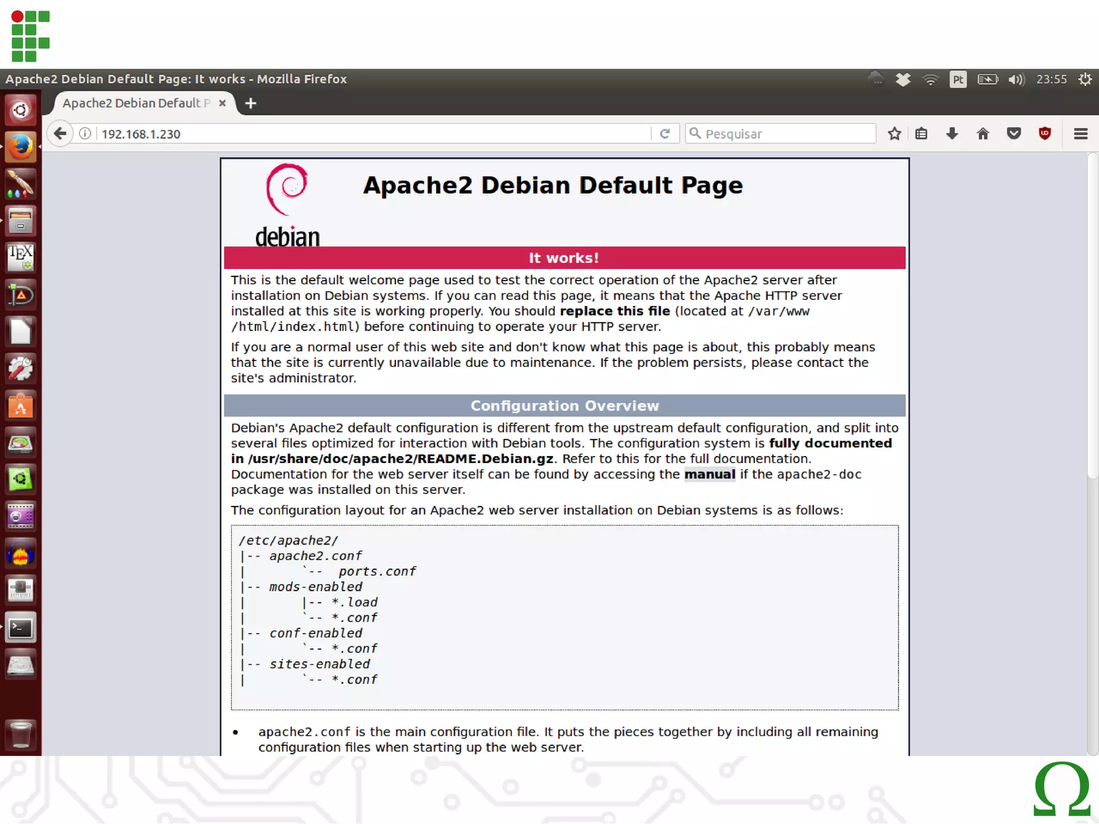Open the bookmarks list icon
Viewport: 1099px width, 824px height.
click(921, 134)
